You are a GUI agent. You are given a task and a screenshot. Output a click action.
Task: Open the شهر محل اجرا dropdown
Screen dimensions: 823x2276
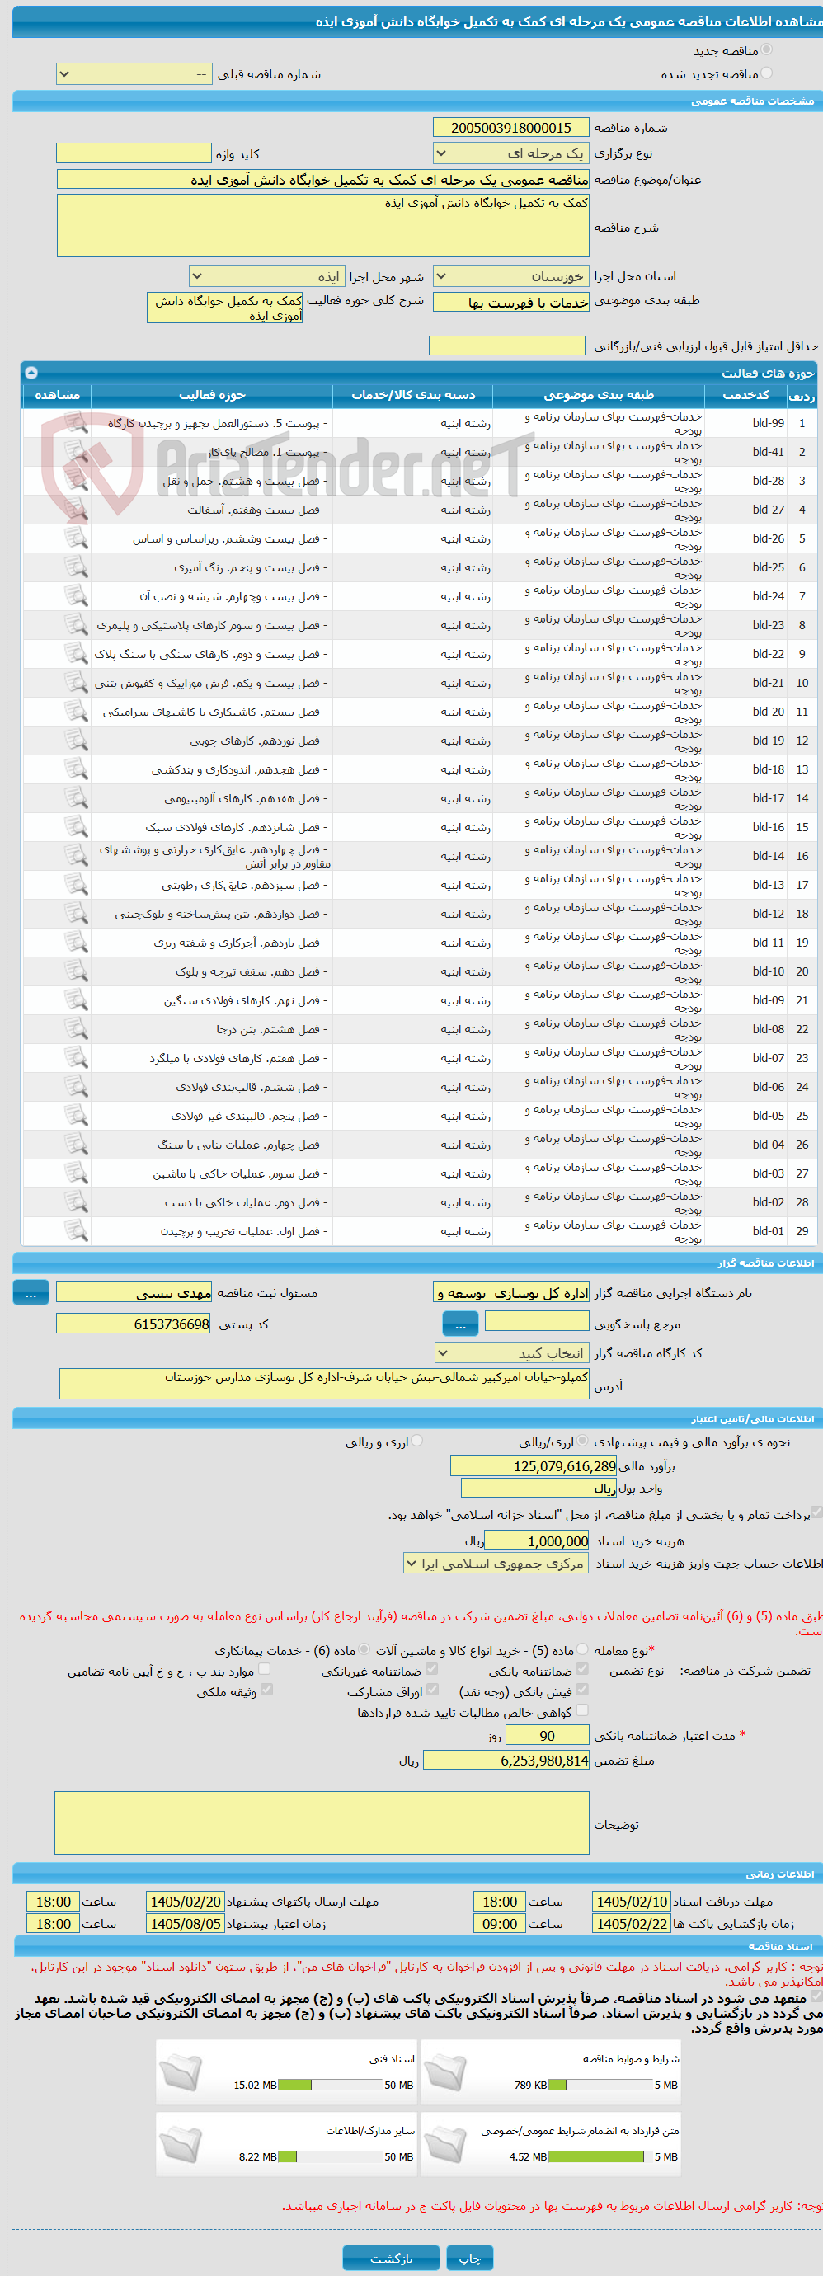(266, 275)
